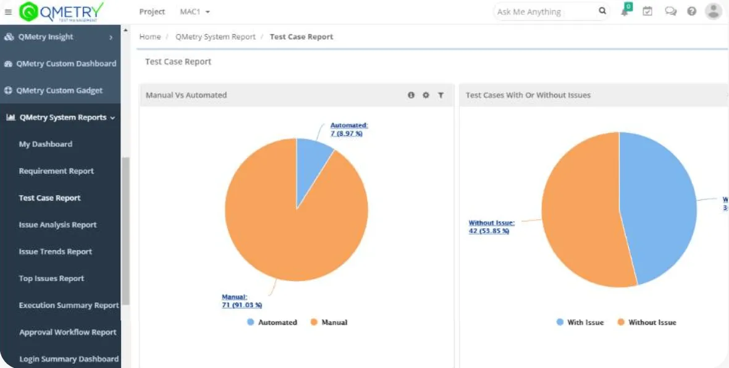Open the calendar check icon
Viewport: 729px width, 368px height.
(647, 11)
